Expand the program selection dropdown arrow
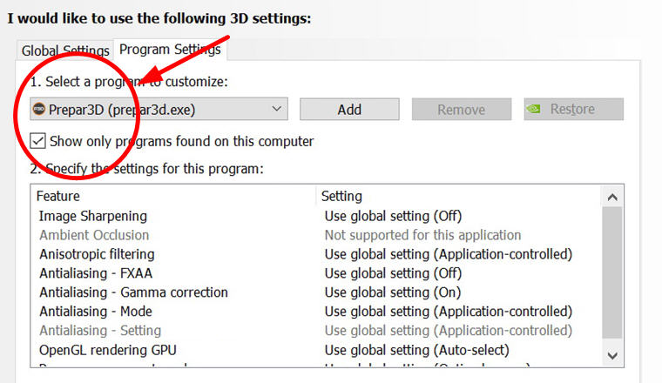The image size is (662, 383). (277, 109)
